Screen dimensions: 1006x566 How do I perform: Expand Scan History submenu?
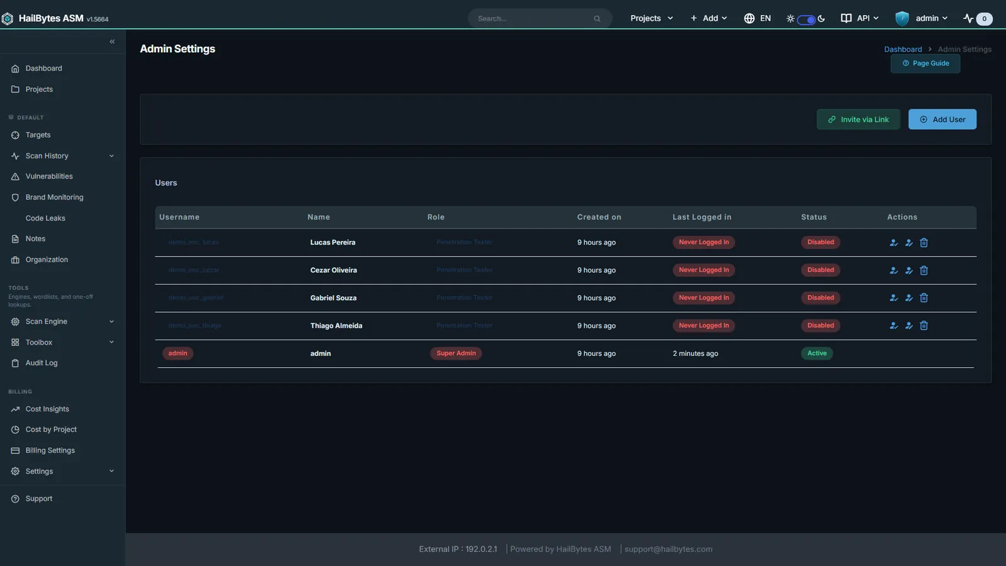click(x=62, y=156)
